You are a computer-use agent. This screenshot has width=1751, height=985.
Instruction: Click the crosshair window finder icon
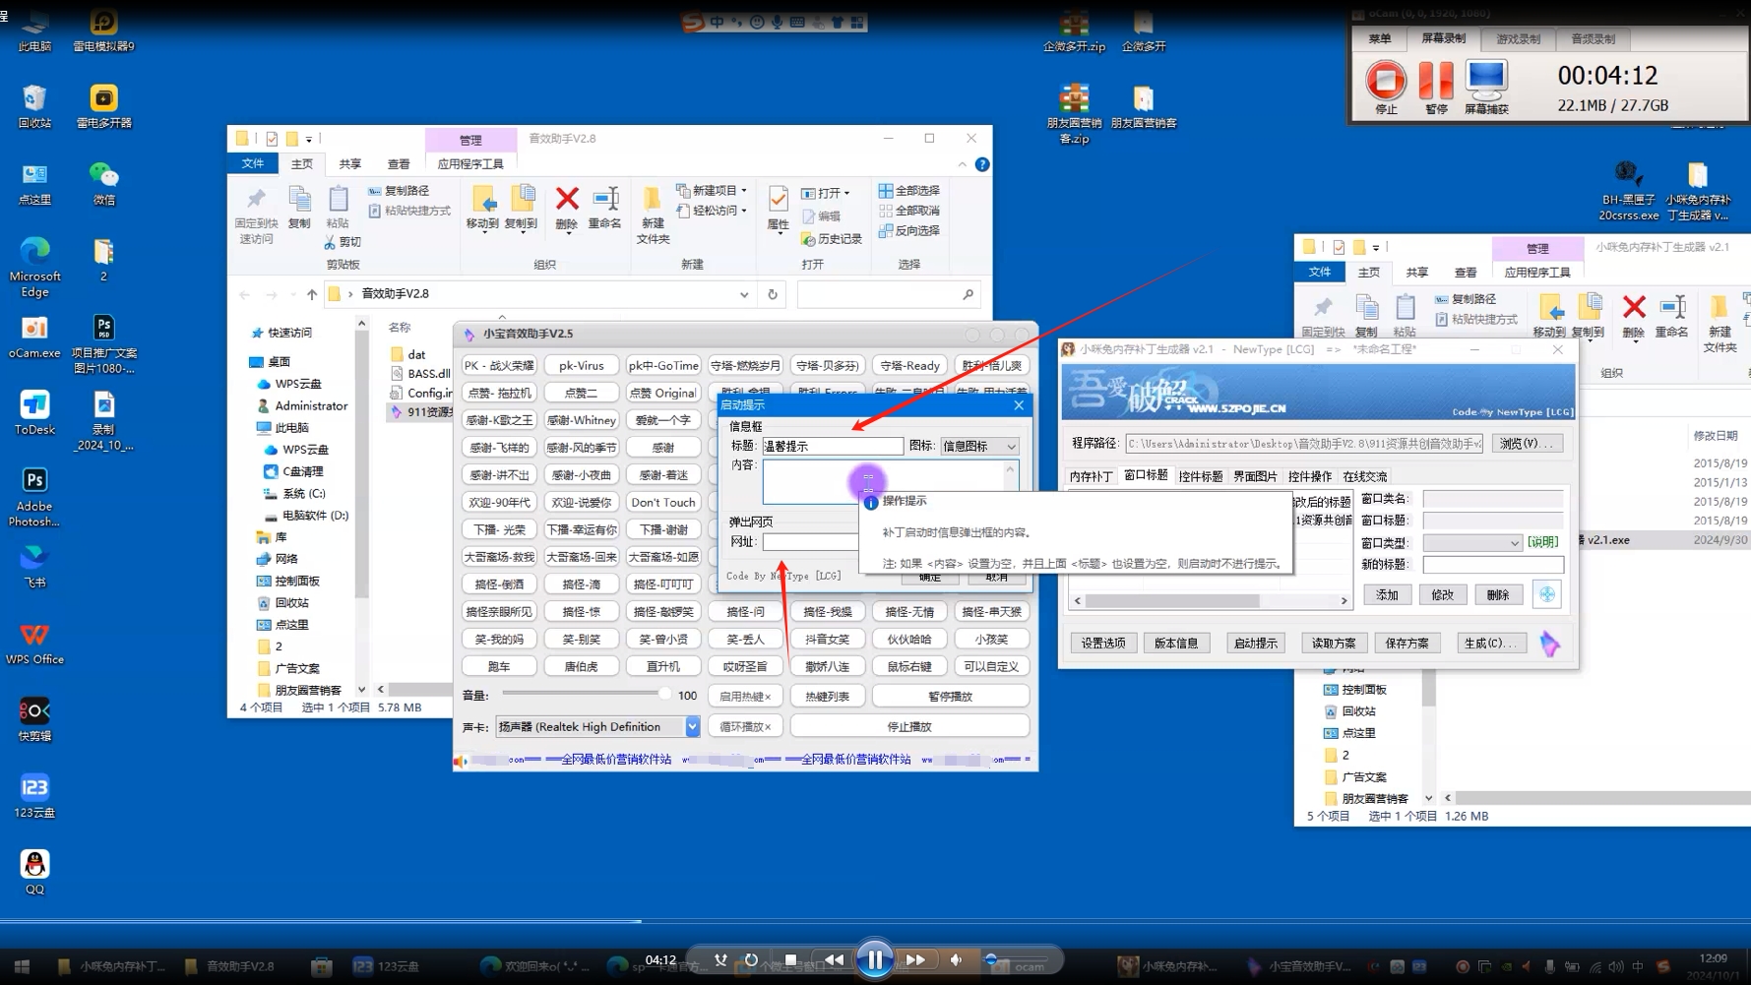tap(1546, 594)
